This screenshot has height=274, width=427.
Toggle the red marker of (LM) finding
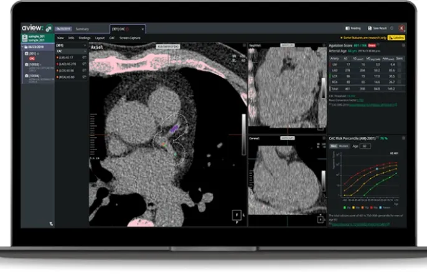(57, 57)
